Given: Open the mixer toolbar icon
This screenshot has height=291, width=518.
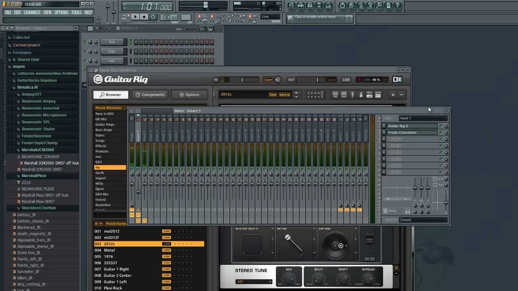Looking at the screenshot, I should [x=328, y=6].
